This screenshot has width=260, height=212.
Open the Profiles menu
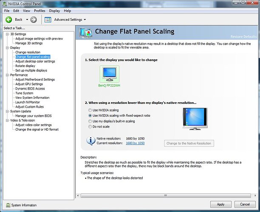click(40, 10)
